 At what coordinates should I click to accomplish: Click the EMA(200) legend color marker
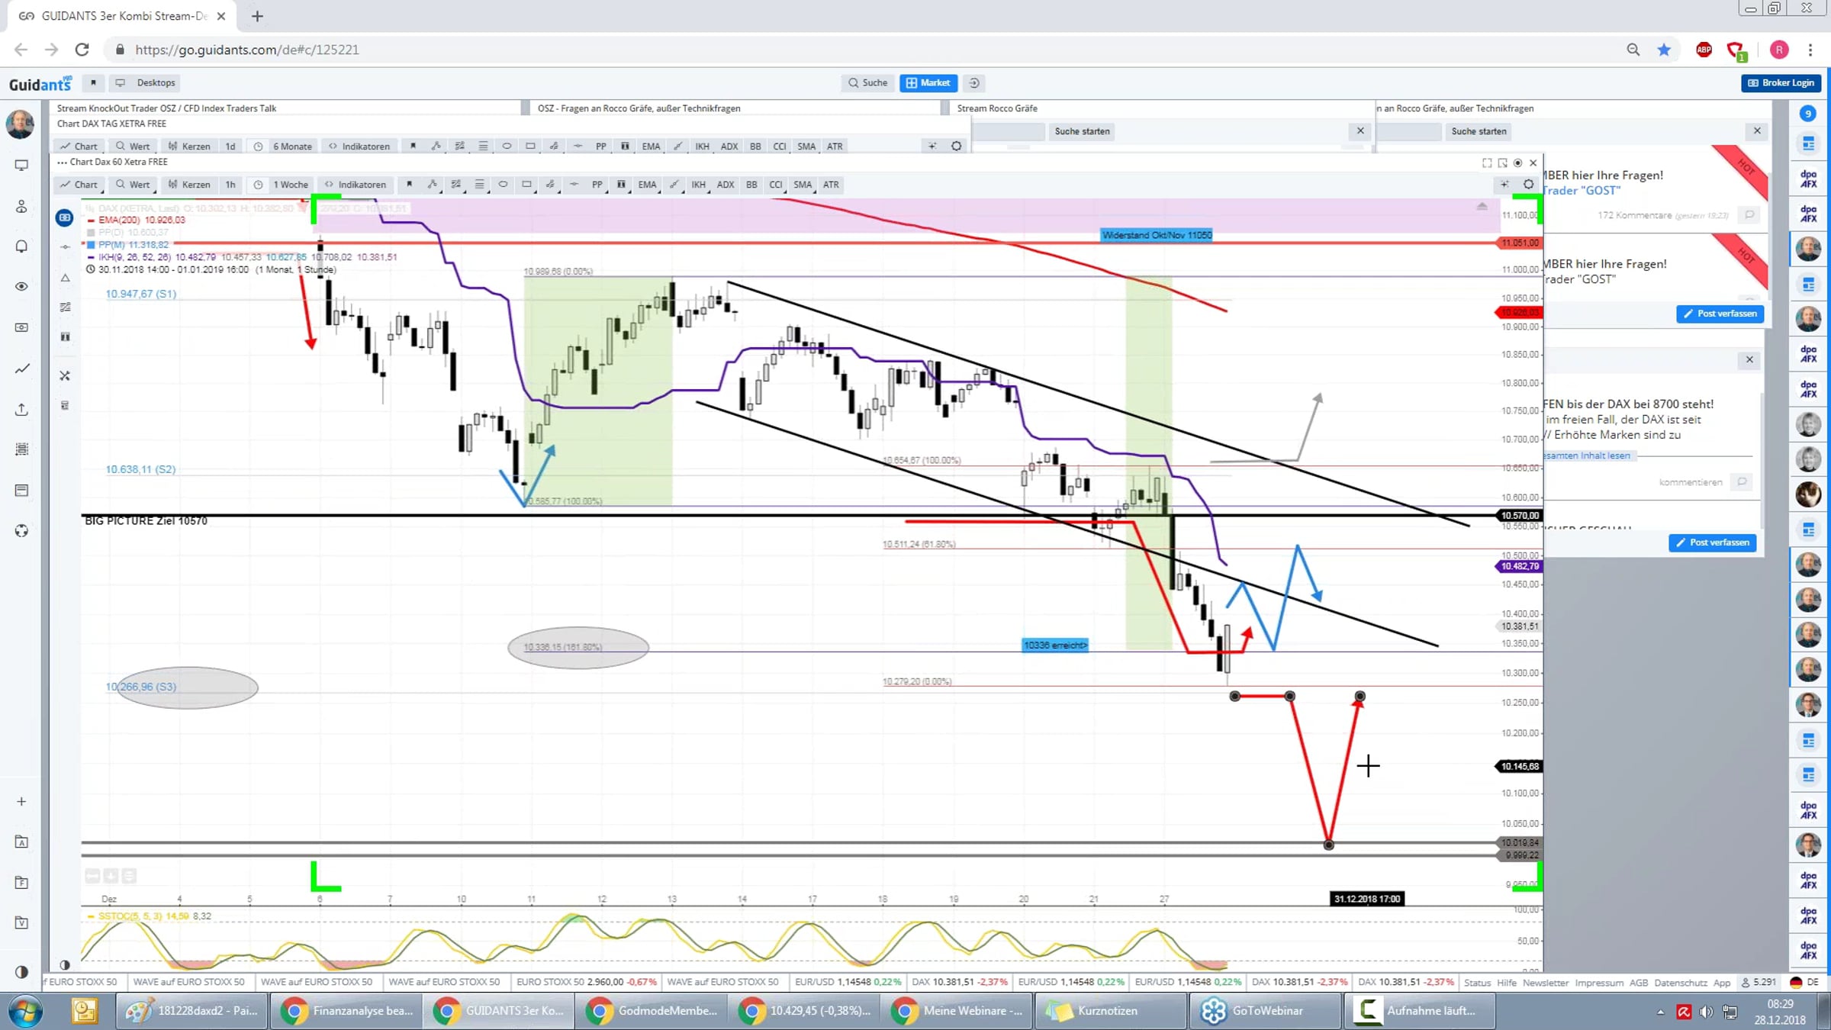(x=91, y=220)
